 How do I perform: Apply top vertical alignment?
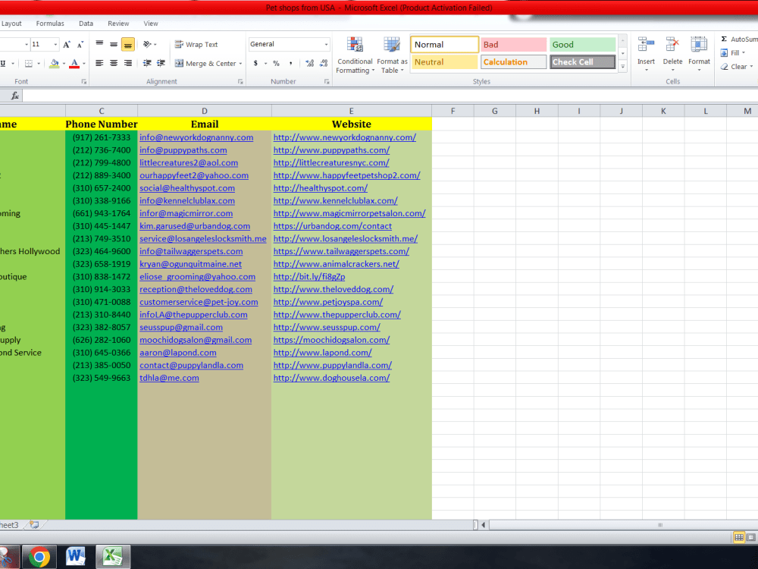pos(99,44)
